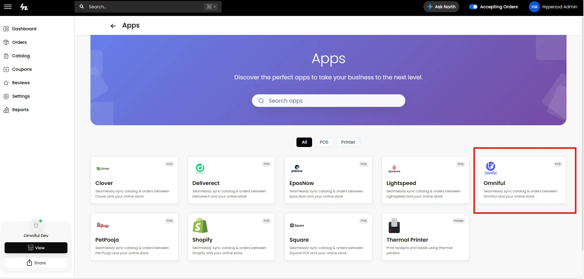Select the POS filter tab

pyautogui.click(x=324, y=142)
